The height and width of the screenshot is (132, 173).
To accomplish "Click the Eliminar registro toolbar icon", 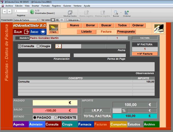I will (x=103, y=12).
